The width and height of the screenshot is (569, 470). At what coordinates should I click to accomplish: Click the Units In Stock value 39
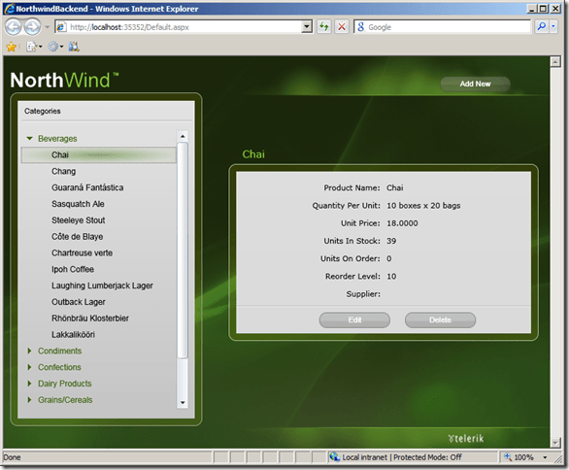pos(391,241)
